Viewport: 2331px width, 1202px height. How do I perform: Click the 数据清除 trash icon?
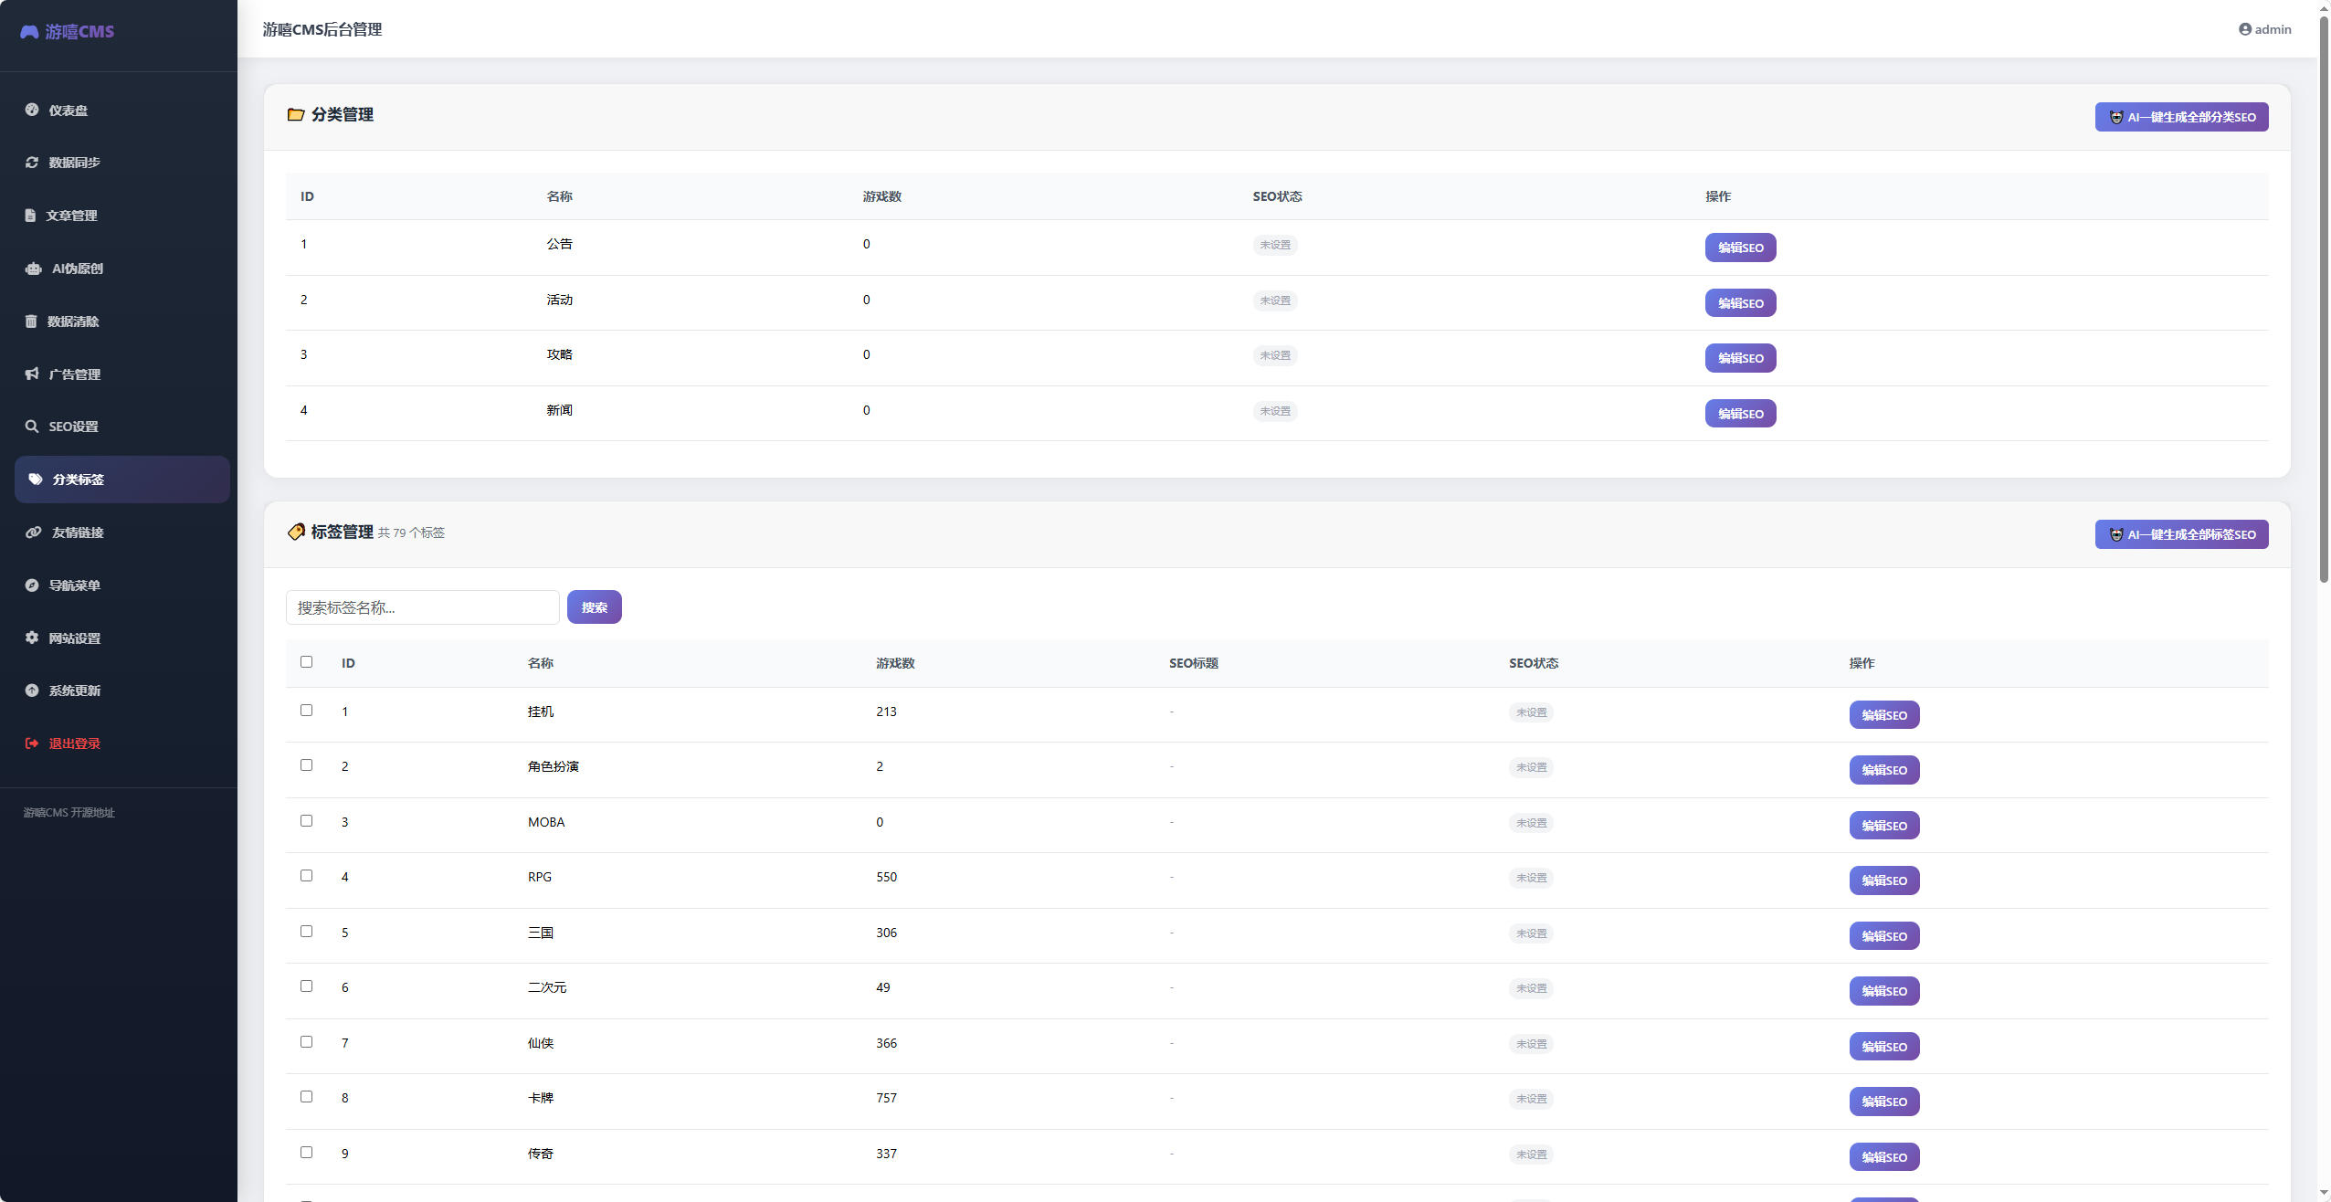tap(31, 321)
